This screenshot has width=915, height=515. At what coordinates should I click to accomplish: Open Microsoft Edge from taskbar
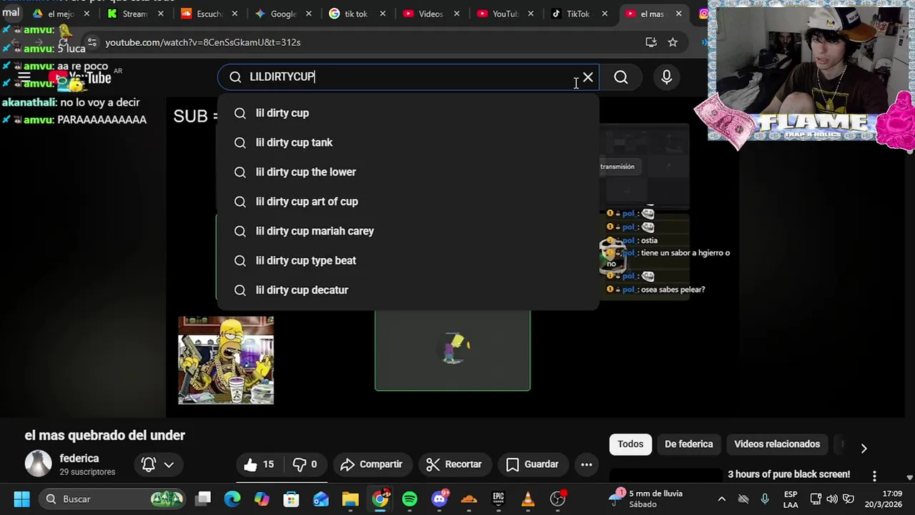pyautogui.click(x=232, y=499)
